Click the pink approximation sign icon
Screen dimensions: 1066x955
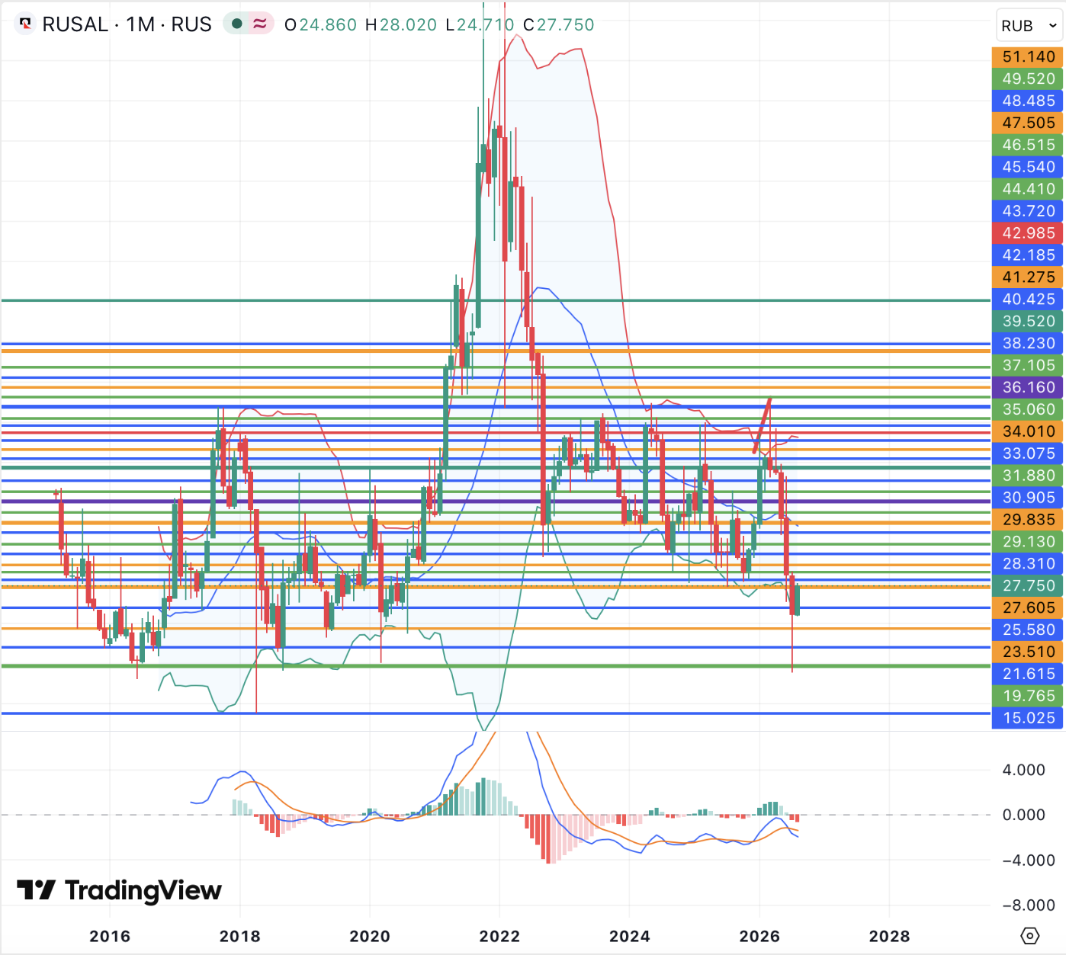coord(260,24)
